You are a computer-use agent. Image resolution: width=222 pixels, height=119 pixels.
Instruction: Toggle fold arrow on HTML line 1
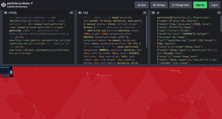pos(8,18)
